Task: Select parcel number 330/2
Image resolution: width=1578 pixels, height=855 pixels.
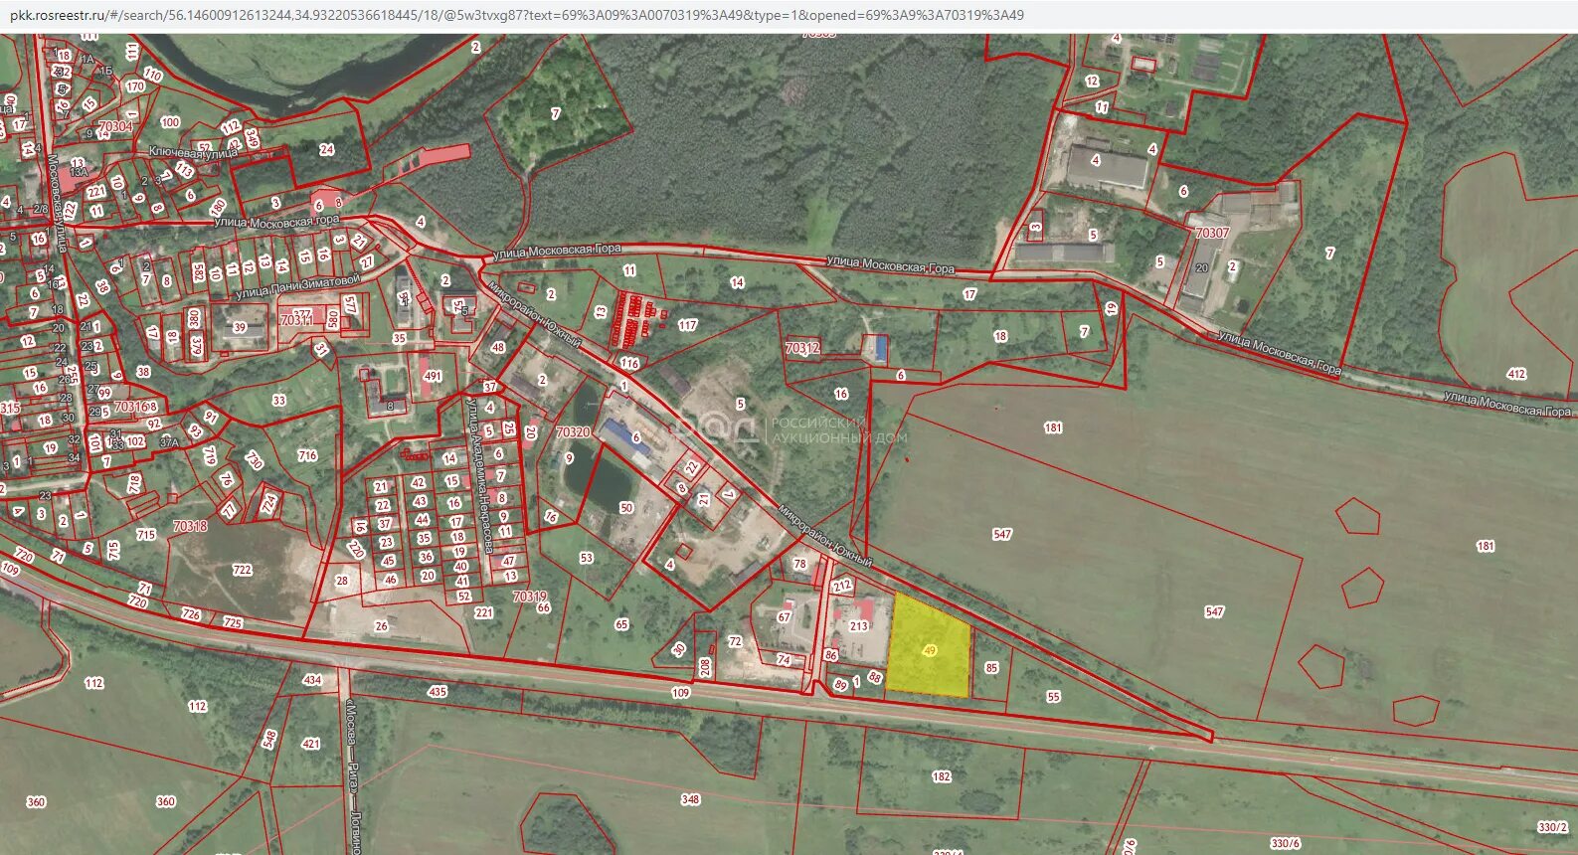Action: 1552,827
